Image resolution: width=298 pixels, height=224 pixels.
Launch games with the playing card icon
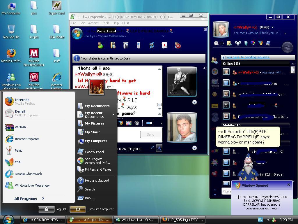(x=164, y=45)
